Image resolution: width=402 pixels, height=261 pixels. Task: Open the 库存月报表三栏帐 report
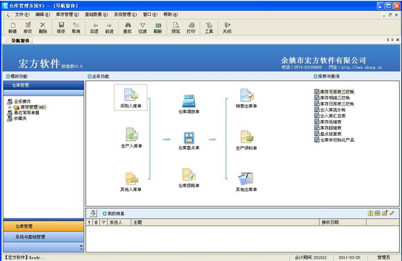(334, 92)
